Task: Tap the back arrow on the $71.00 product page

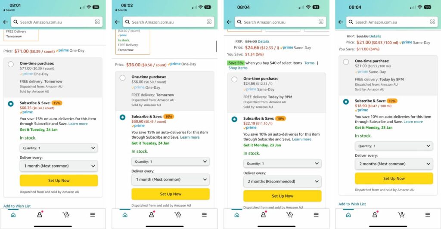Action: (5, 22)
